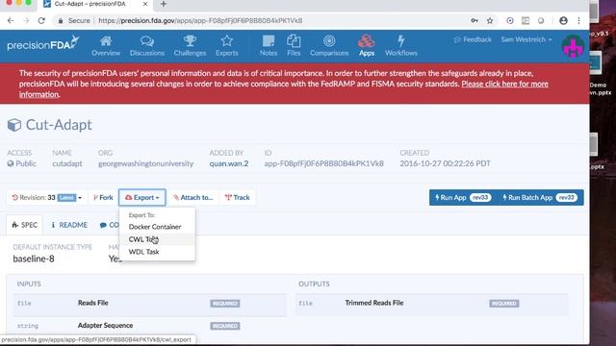This screenshot has height=346, width=616.
Task: Click the circular extension icon left of the profile icon
Action: [x=541, y=21]
